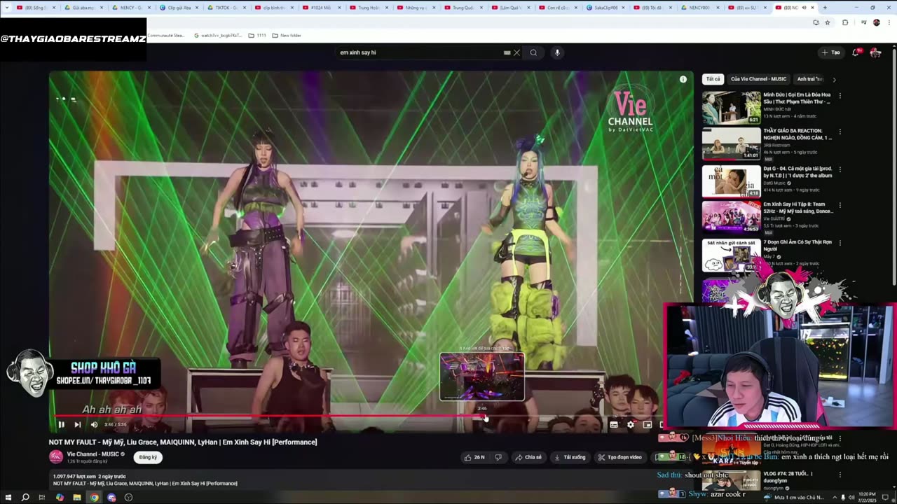This screenshot has height=504, width=897.
Task: Open Em Xinh Say Hi Tập 8 video
Action: click(731, 217)
